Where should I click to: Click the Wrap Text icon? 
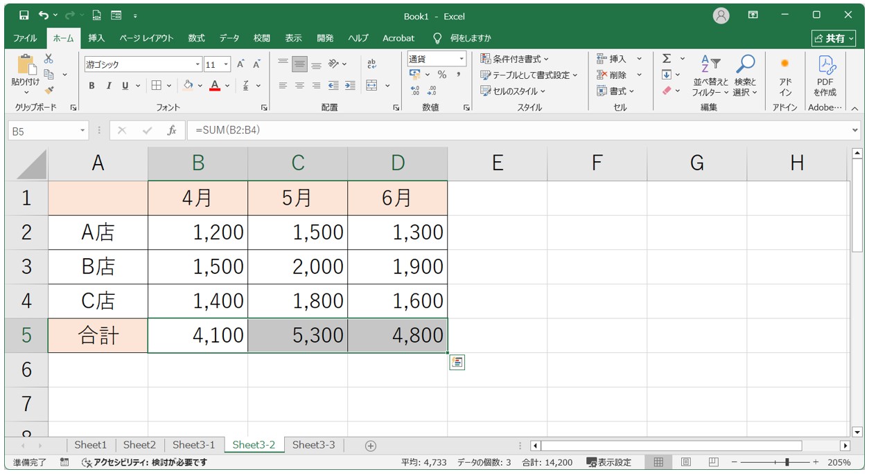372,64
